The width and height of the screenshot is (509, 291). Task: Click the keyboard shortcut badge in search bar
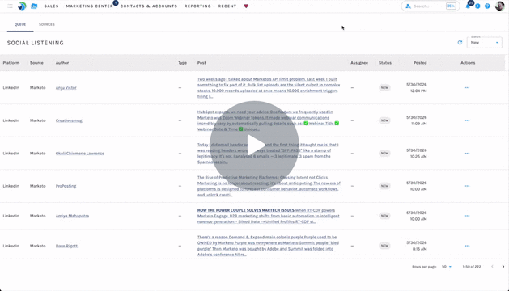click(x=451, y=6)
